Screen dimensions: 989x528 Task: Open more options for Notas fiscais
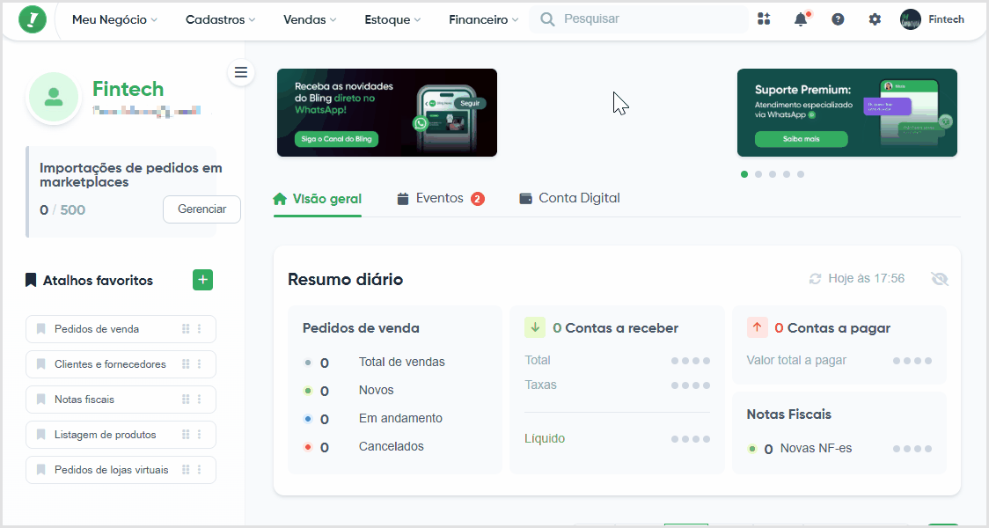click(200, 400)
